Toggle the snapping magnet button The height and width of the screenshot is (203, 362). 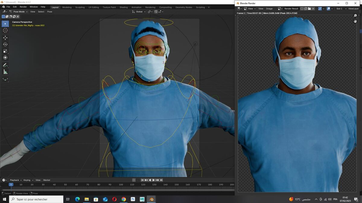[x=156, y=12]
